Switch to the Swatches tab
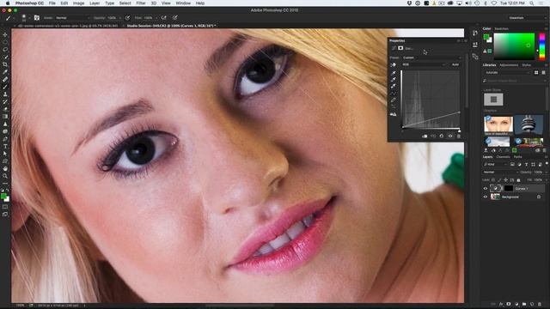 click(x=501, y=28)
